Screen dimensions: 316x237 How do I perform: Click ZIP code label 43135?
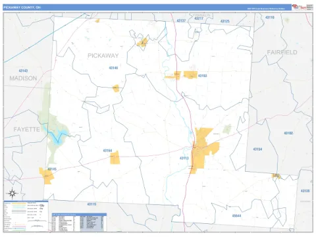pyautogui.click(x=305, y=191)
